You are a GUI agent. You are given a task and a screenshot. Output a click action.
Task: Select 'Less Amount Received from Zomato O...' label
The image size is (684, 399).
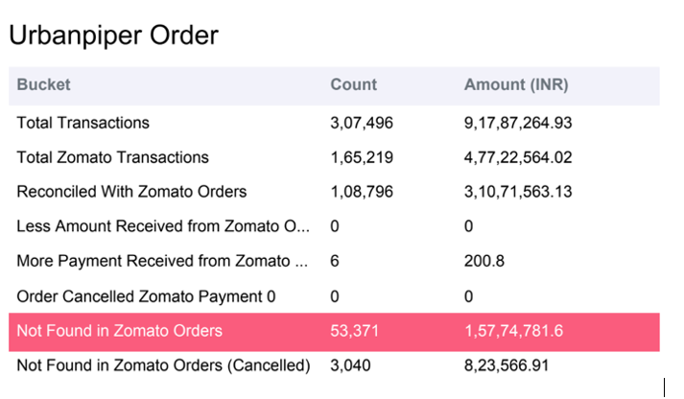pyautogui.click(x=163, y=226)
